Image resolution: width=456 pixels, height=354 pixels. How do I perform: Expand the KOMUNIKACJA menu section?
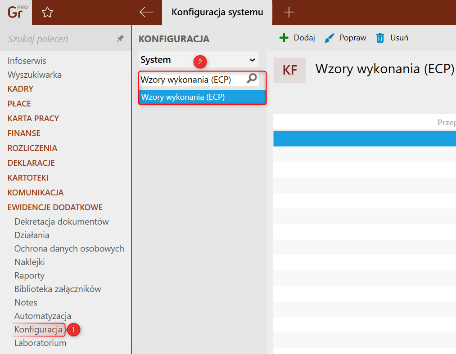36,192
